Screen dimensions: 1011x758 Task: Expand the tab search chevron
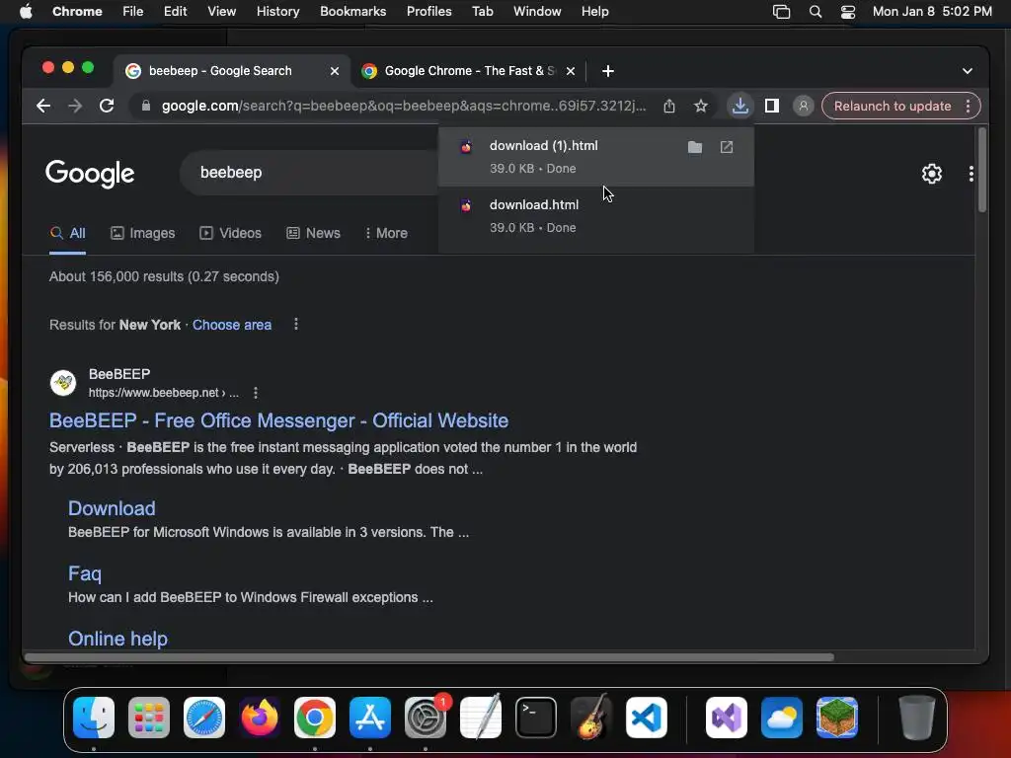tap(968, 71)
